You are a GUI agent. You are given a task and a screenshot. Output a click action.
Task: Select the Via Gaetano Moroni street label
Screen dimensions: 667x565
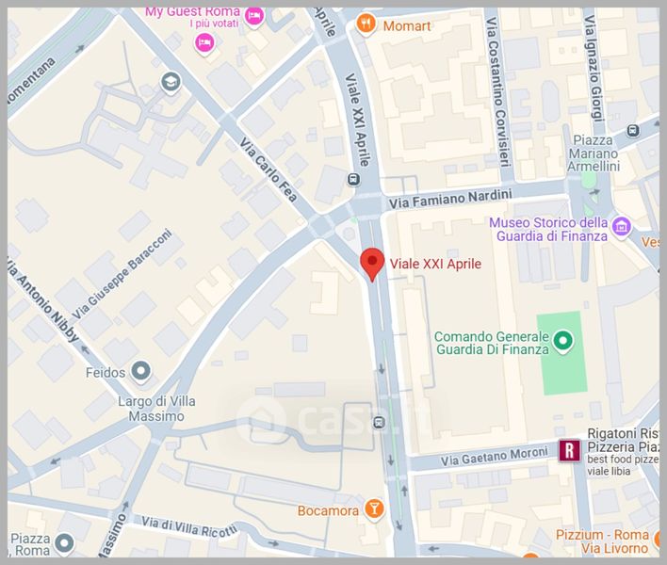coord(494,456)
